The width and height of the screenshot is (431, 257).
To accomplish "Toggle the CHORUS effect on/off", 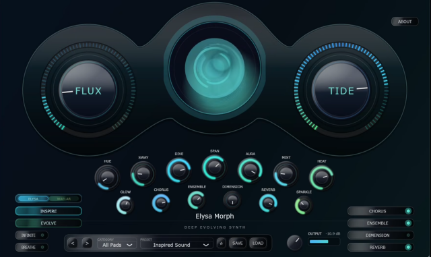I will coord(380,211).
